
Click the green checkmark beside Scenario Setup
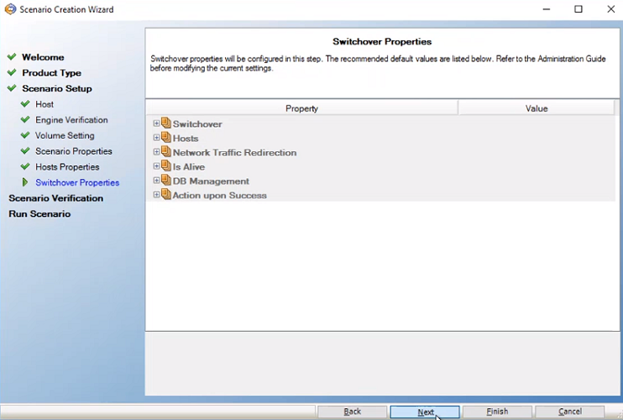pyautogui.click(x=12, y=88)
